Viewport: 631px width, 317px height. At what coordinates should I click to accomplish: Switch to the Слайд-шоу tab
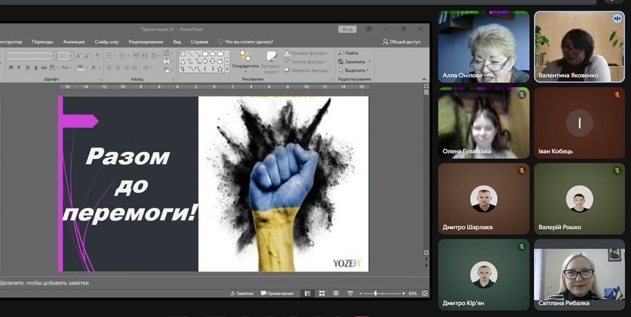coord(107,42)
